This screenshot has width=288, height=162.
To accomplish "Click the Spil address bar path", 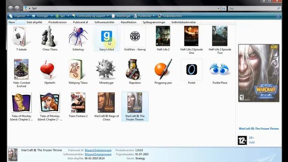I will [x=34, y=8].
